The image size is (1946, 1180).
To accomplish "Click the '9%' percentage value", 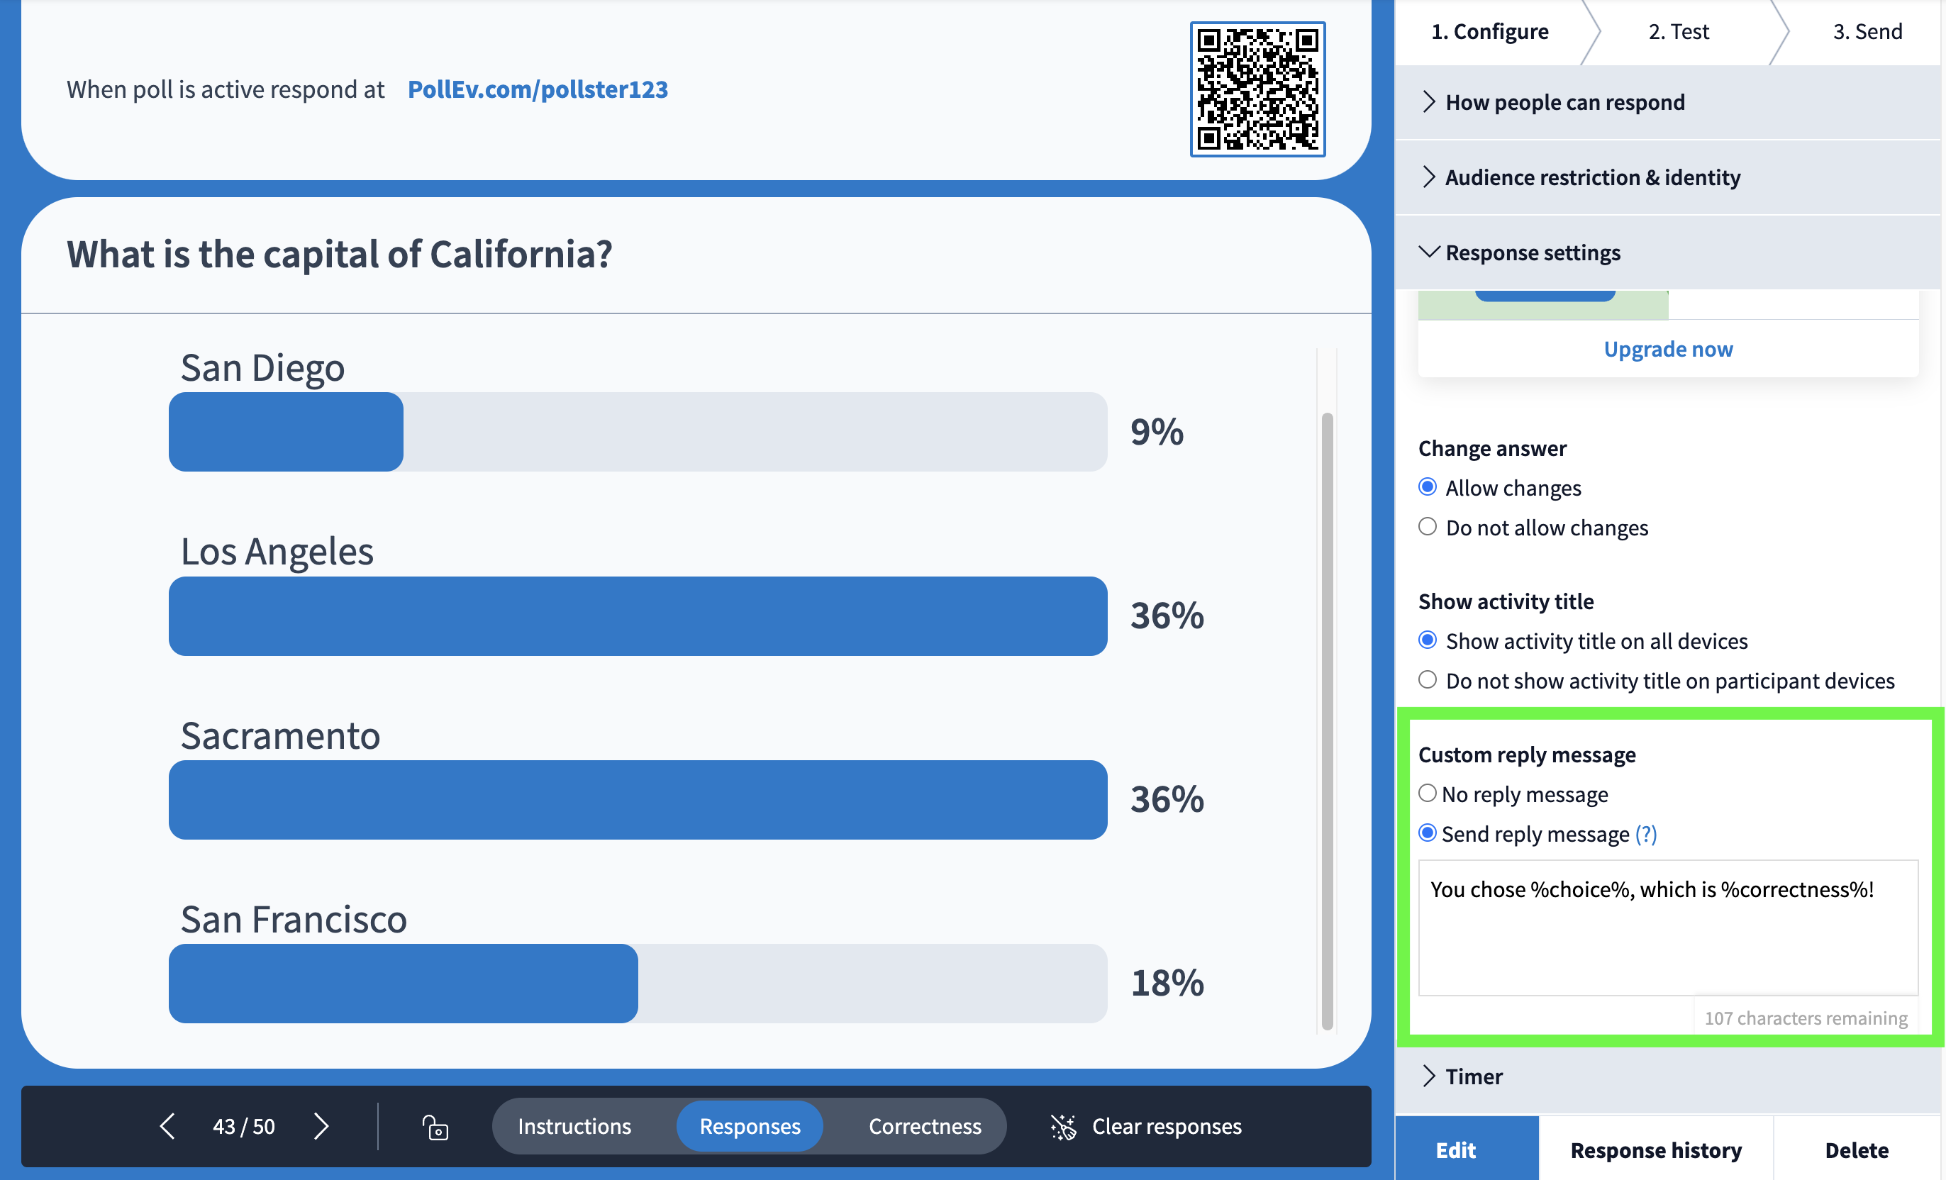I will point(1157,432).
